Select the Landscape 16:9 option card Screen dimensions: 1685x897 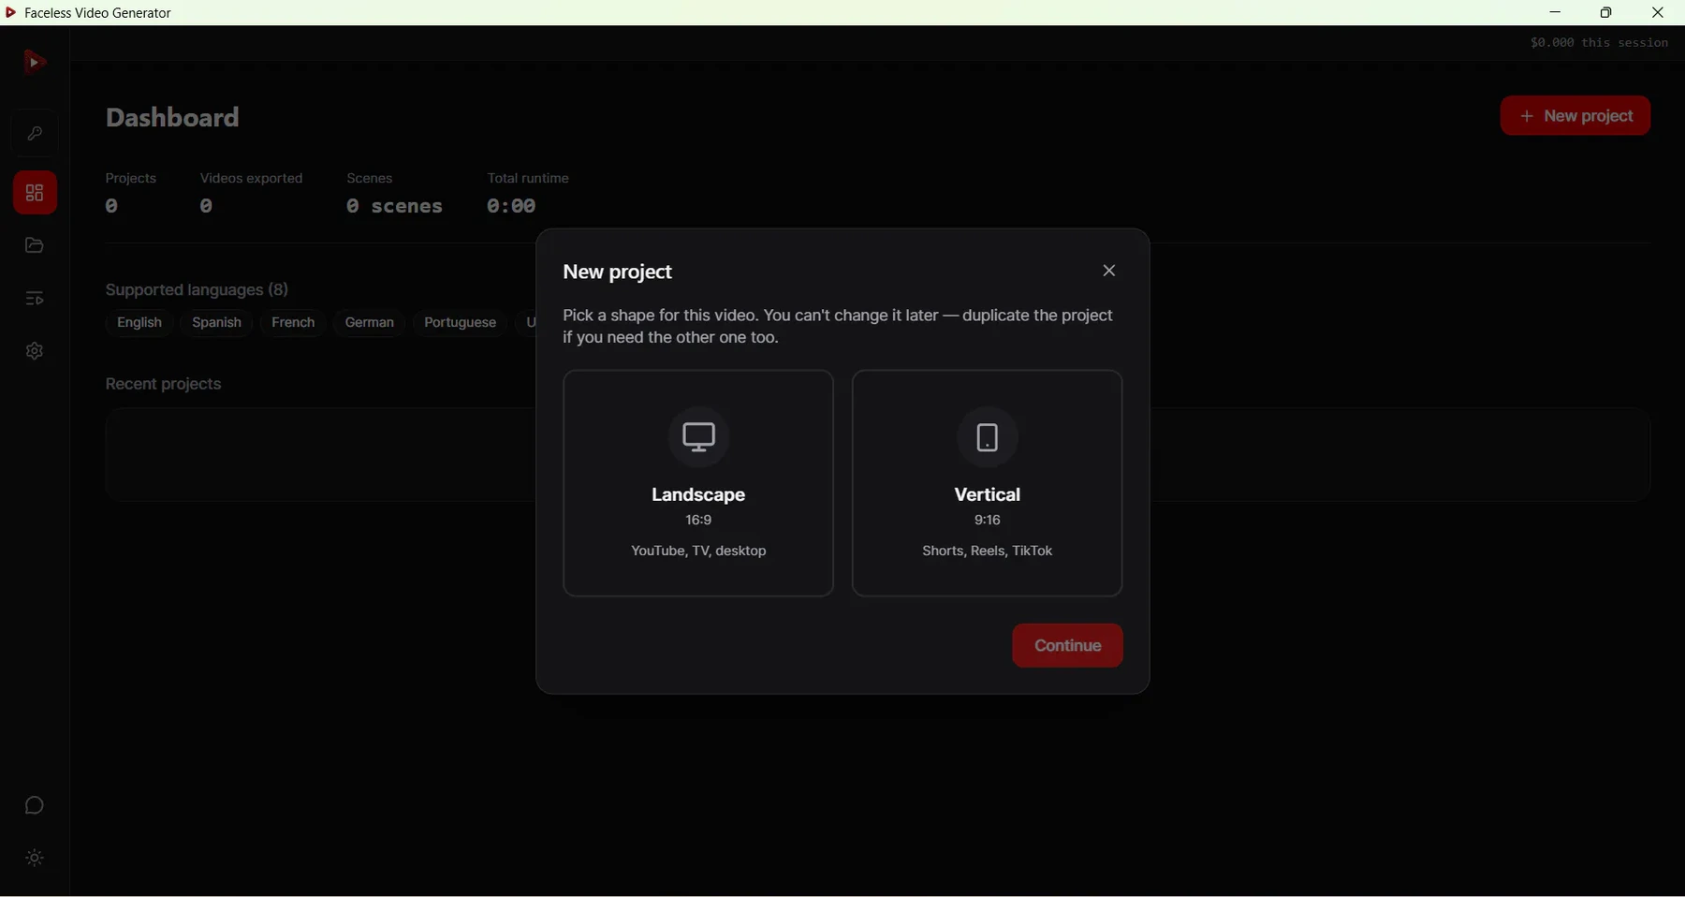point(698,483)
